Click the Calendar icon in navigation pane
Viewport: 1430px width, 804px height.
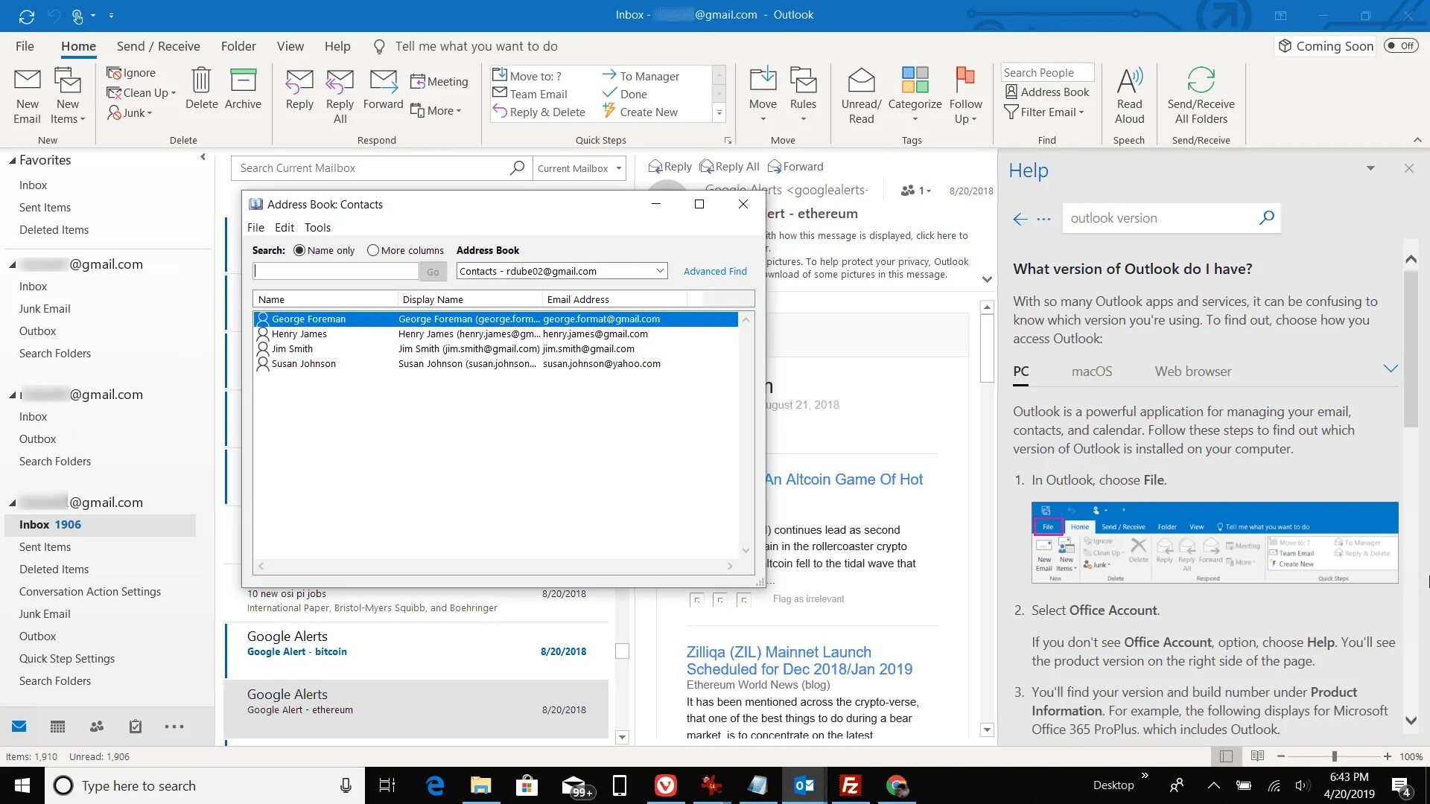click(x=57, y=726)
